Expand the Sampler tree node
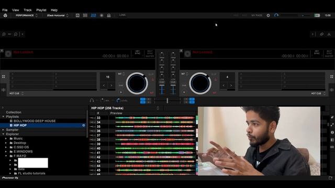 point(3,130)
